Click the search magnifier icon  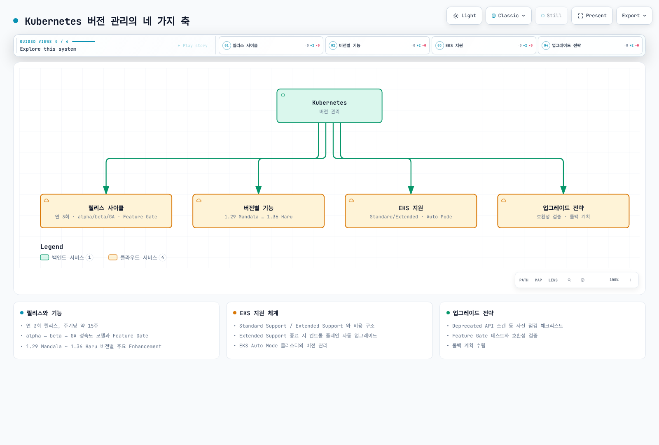[570, 280]
